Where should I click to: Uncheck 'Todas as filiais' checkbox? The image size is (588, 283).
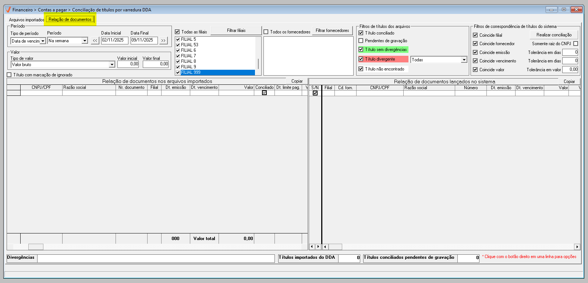point(177,32)
